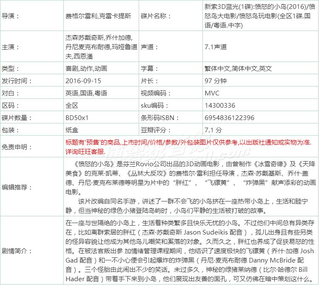Image resolution: width=319 pixels, height=285 pixels.
Task: Click the plot synopsis starting 在一座与世隔绝的小岛上
Action: [x=190, y=251]
